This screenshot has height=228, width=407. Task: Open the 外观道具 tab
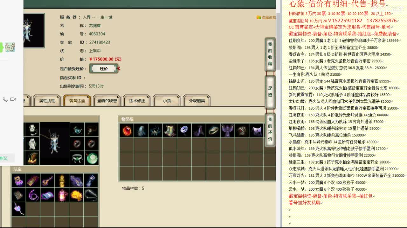pyautogui.click(x=197, y=101)
